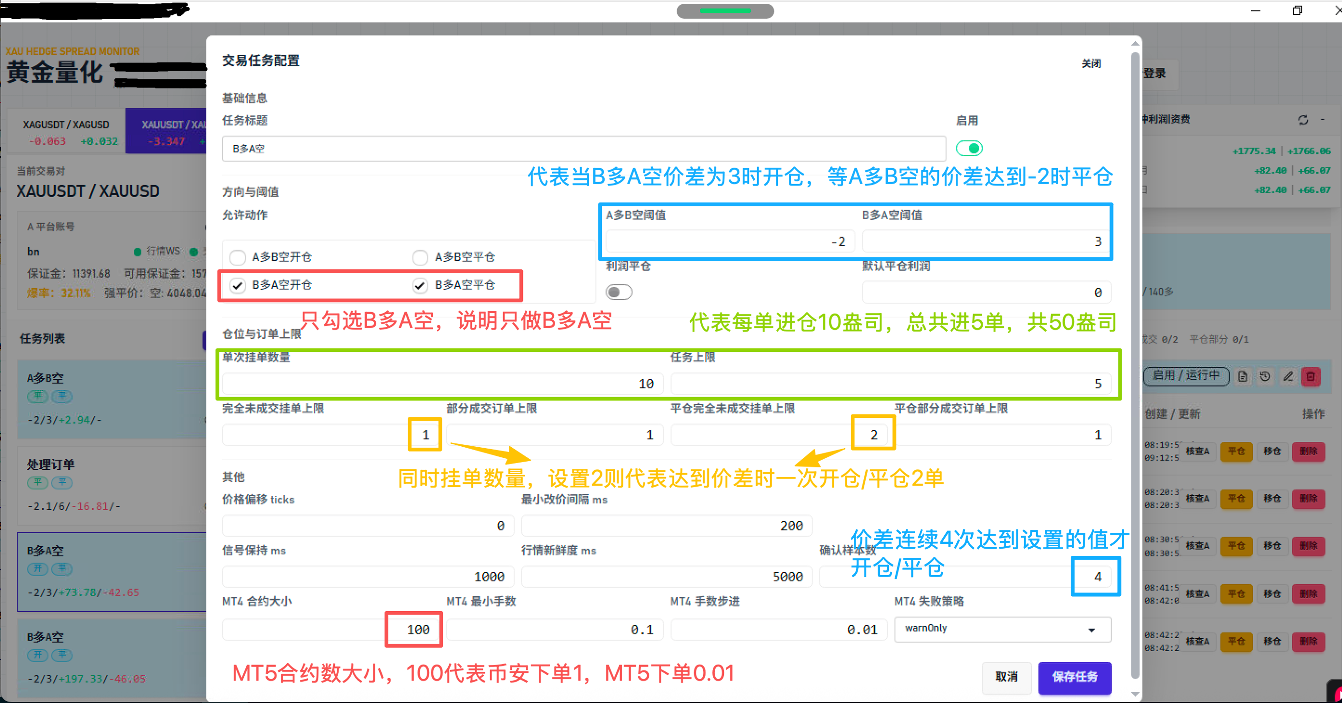Click the dialog scrollbar up arrow
1342x703 pixels.
1136,44
